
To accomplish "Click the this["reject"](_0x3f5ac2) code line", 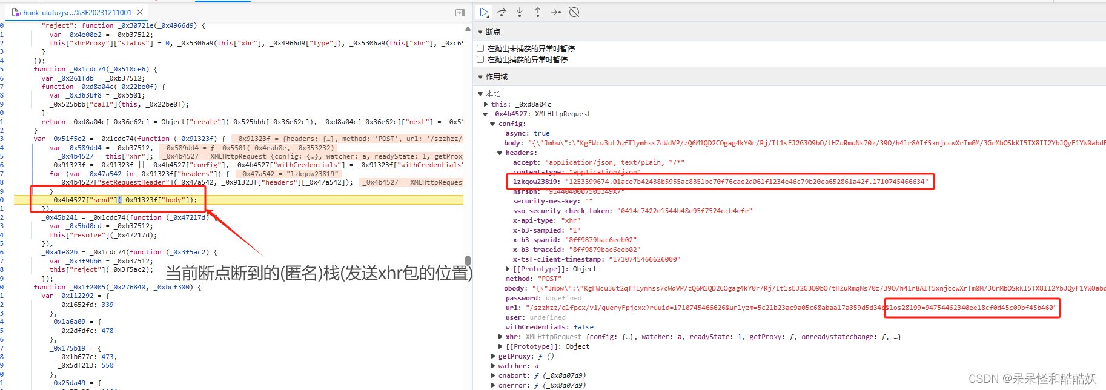I will pos(101,269).
